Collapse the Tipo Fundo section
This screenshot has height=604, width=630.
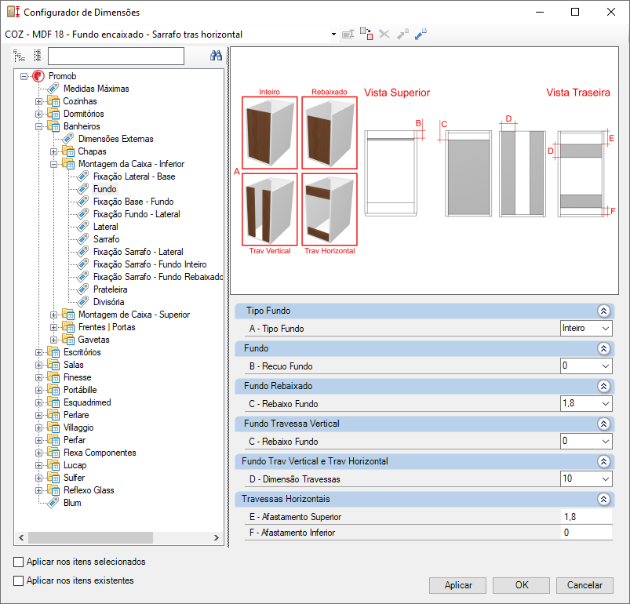click(x=603, y=311)
